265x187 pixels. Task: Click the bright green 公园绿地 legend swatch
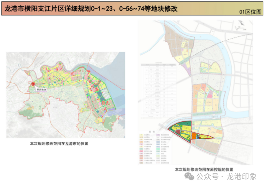158,149
